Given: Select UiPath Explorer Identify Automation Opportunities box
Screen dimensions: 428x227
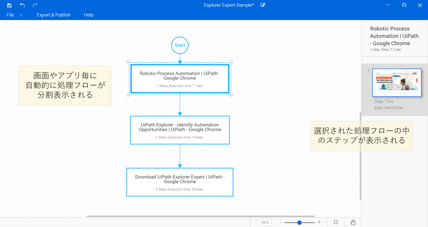Looking at the screenshot, I should coord(180,130).
